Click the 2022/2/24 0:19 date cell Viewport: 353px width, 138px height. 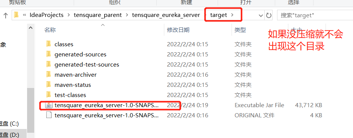[188, 105]
